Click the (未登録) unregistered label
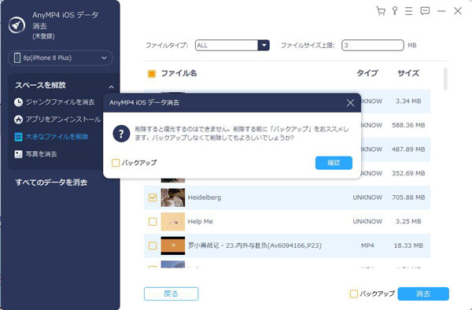Viewport: 472px width, 310px height. pyautogui.click(x=43, y=36)
